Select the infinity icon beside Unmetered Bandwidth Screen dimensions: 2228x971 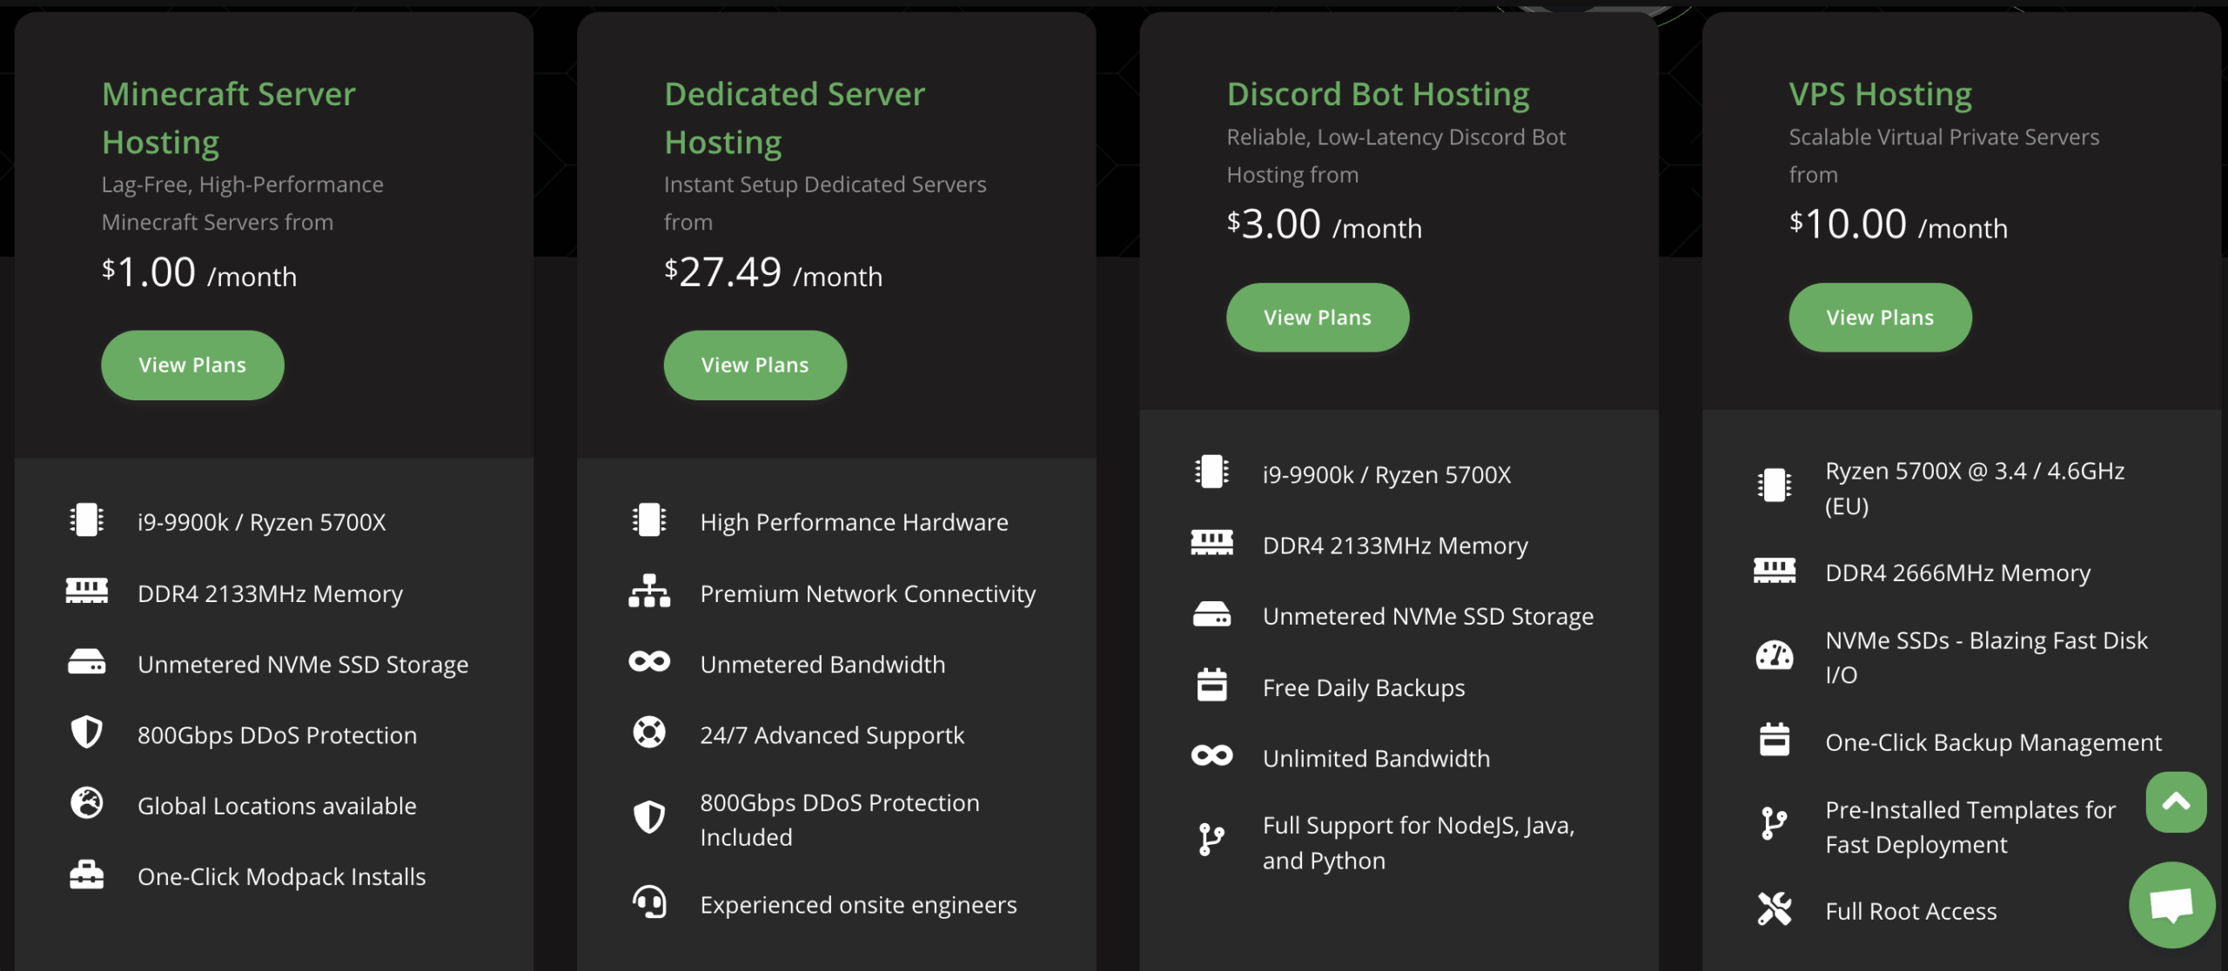pyautogui.click(x=648, y=663)
